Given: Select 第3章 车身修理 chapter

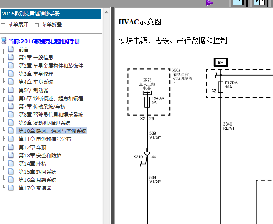Looking at the screenshot, I should [36, 74].
